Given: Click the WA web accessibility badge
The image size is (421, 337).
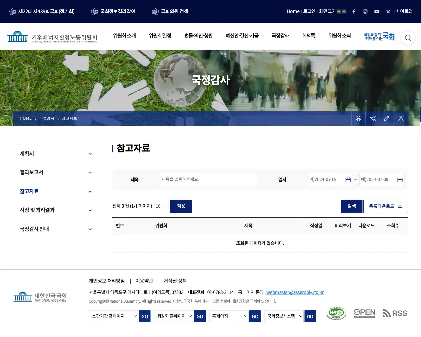Looking at the screenshot, I should [336, 313].
